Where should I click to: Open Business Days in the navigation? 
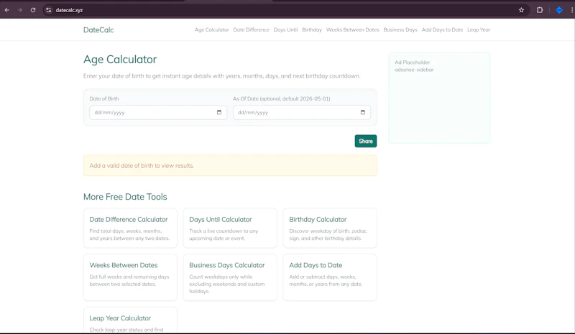400,29
